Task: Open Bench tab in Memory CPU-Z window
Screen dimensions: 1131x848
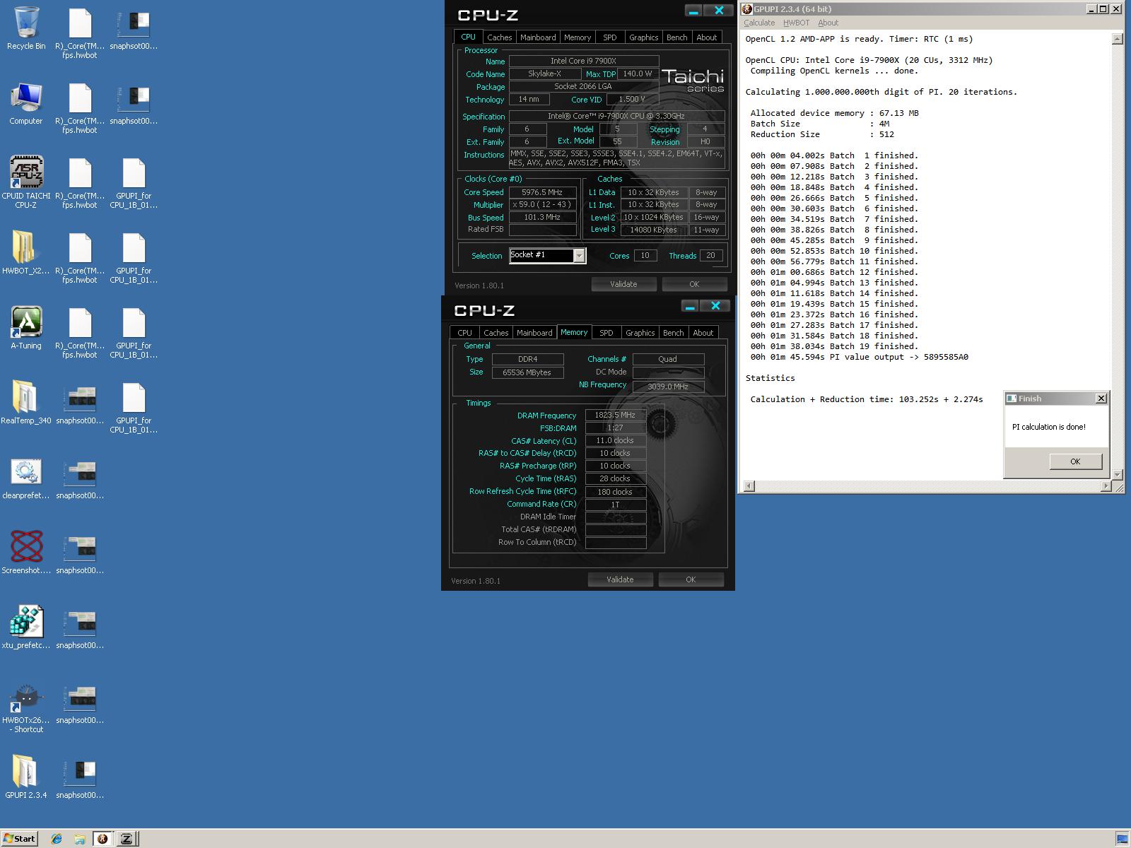Action: point(673,333)
